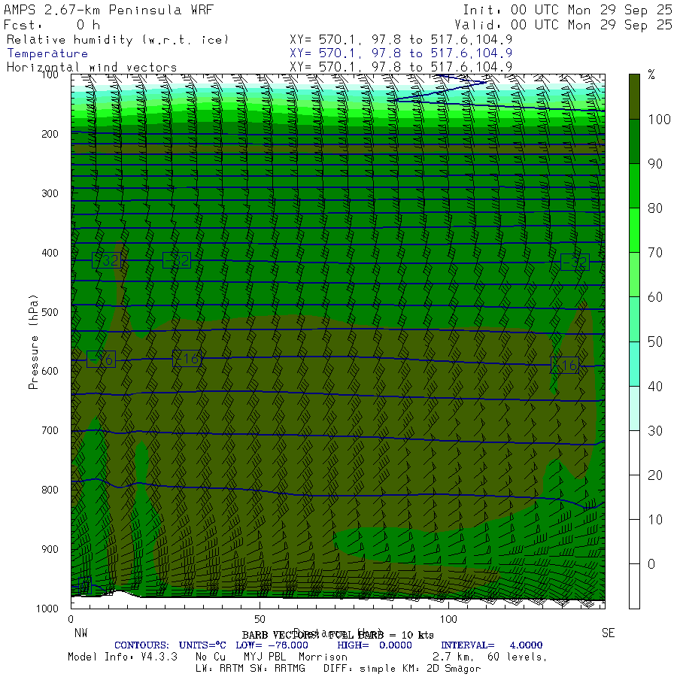Viewport: 677px width, 677px height.
Task: Pick the turquoise 40–50% colorbar swatch
Action: (x=634, y=363)
